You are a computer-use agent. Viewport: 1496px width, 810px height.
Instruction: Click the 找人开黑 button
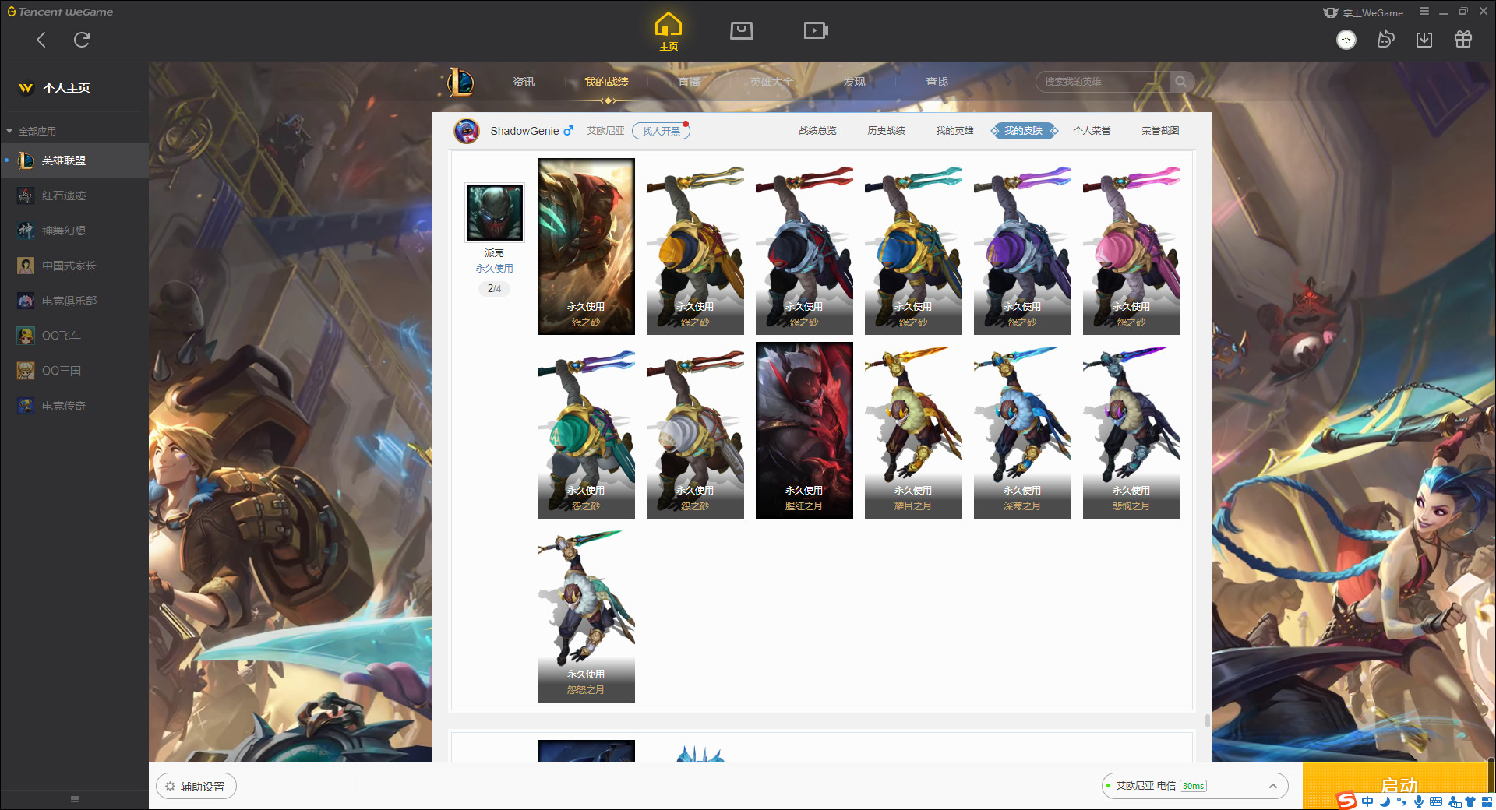pos(661,131)
